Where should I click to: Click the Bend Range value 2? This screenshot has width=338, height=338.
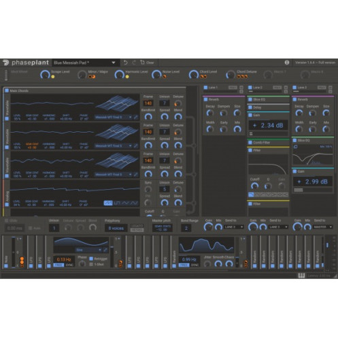click(x=186, y=228)
